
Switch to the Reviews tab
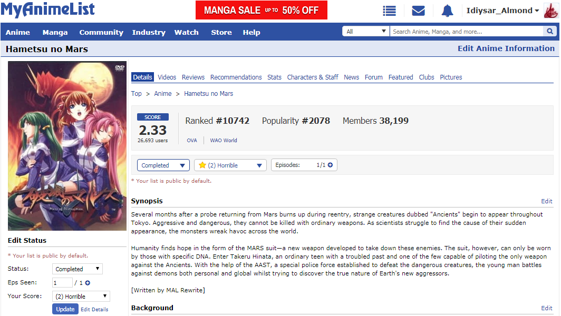(x=193, y=77)
